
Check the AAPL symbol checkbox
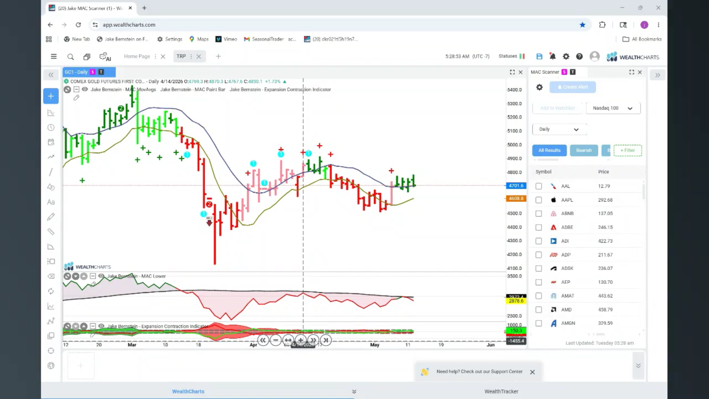(x=539, y=200)
